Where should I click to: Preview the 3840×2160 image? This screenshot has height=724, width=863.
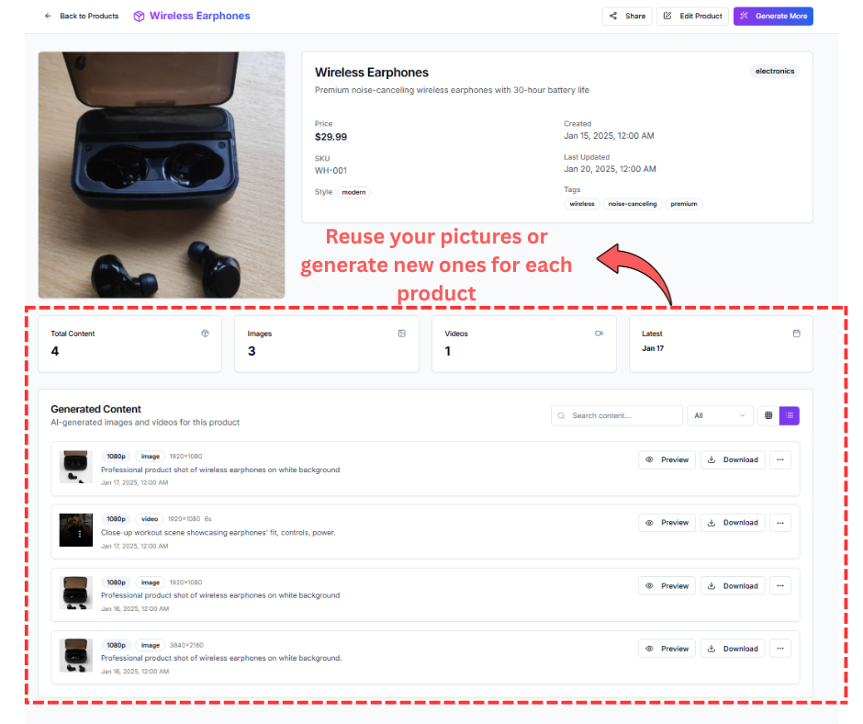point(667,649)
